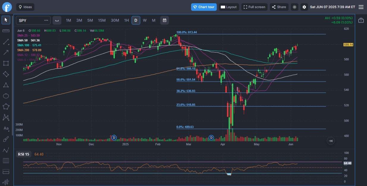
Task: Click the Share button
Action: [x=279, y=7]
